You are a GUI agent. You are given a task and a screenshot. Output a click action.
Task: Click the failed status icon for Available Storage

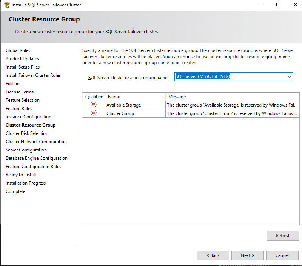[94, 105]
